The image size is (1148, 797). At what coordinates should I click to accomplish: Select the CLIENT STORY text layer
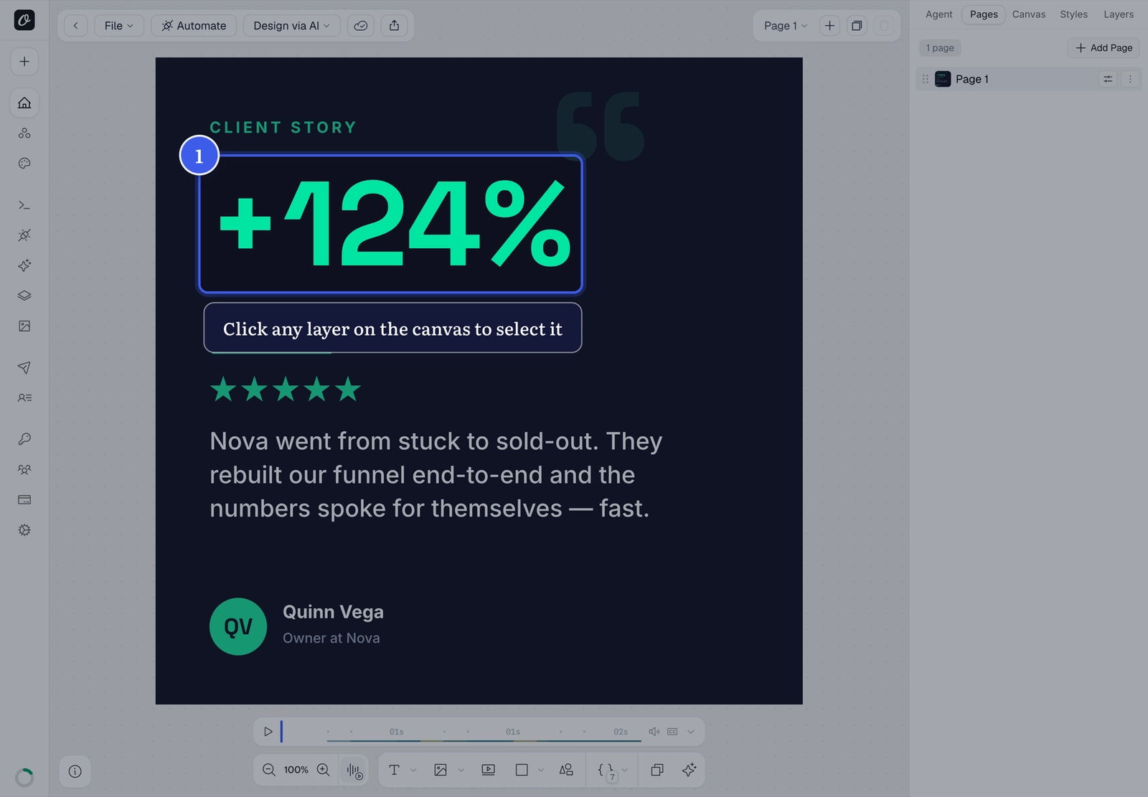click(x=283, y=128)
